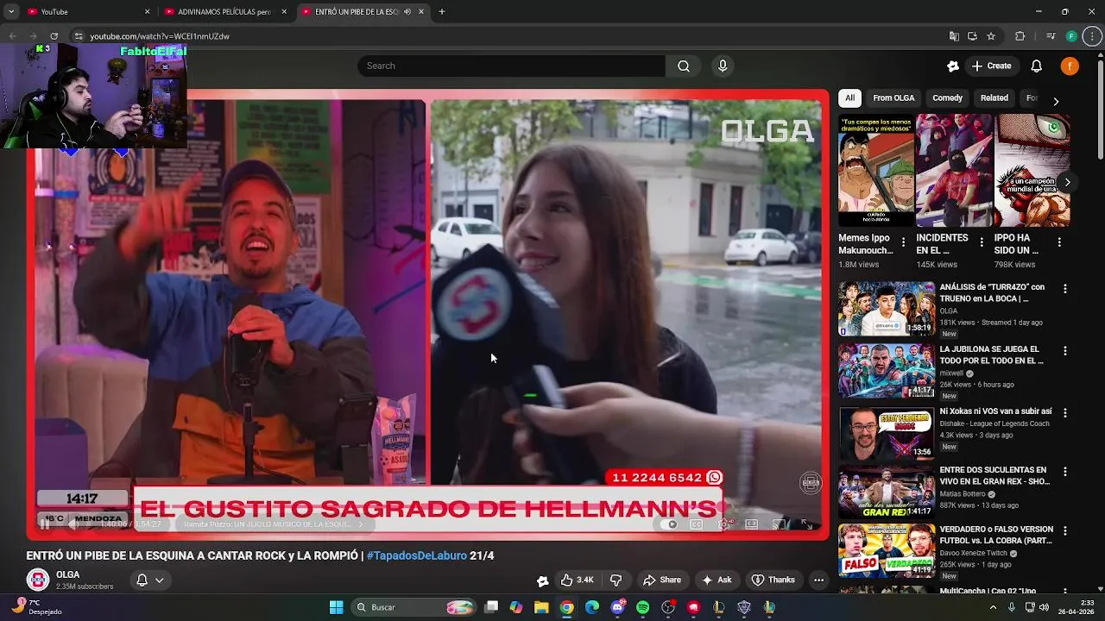1105x621 pixels.
Task: Click the voice search microphone icon
Action: tap(723, 66)
